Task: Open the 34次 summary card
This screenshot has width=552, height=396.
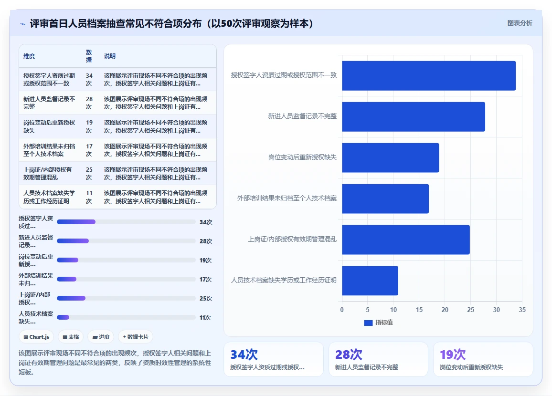Action: [274, 359]
